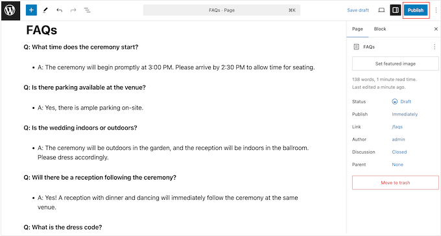The height and width of the screenshot is (236, 441).
Task: Open the Document Overview list icon
Action: [x=87, y=10]
